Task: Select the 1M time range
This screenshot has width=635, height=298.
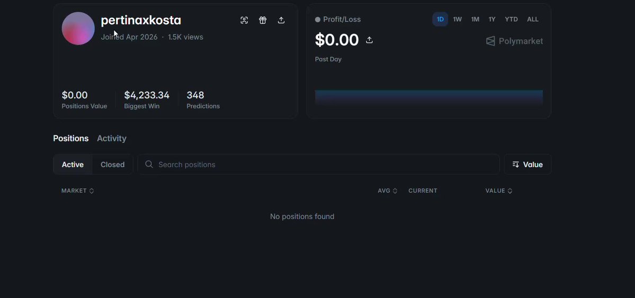Action: point(475,20)
